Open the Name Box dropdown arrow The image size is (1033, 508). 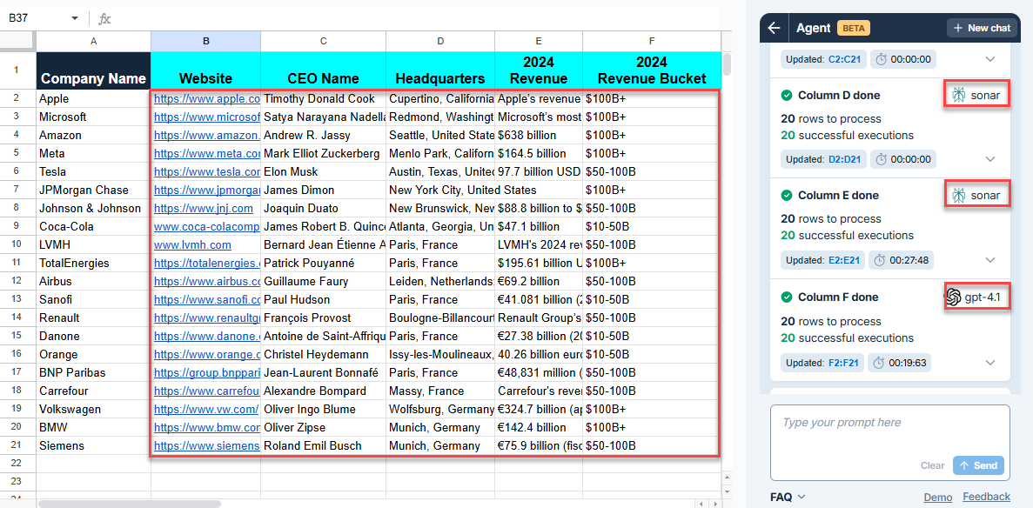74,18
